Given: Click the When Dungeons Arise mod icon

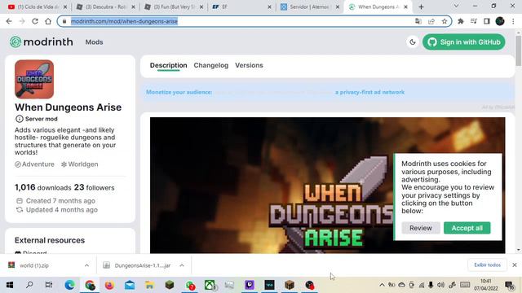Looking at the screenshot, I should click(x=34, y=80).
